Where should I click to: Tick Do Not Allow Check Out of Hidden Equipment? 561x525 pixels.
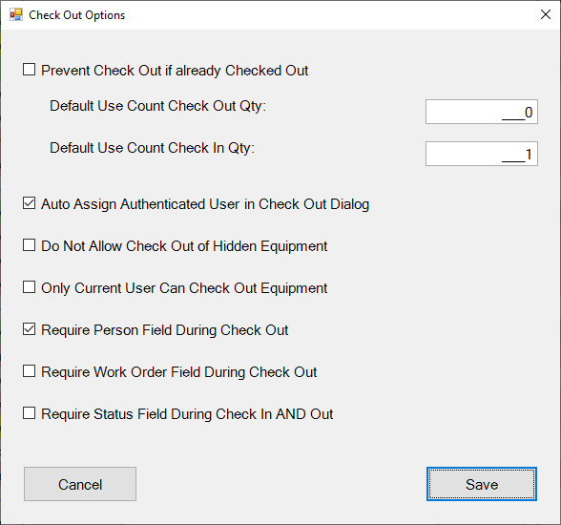(x=29, y=245)
